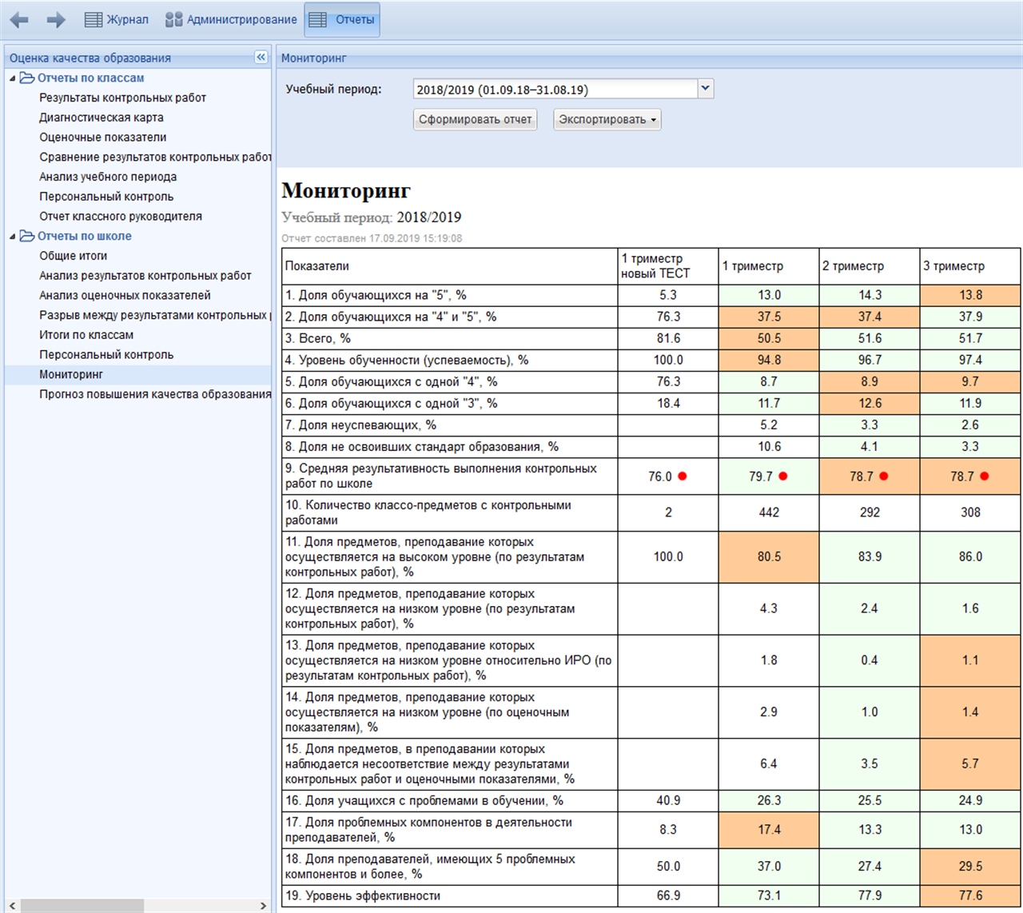This screenshot has height=913, width=1023.
Task: Click orange cell value 94.8
Action: coord(769,360)
